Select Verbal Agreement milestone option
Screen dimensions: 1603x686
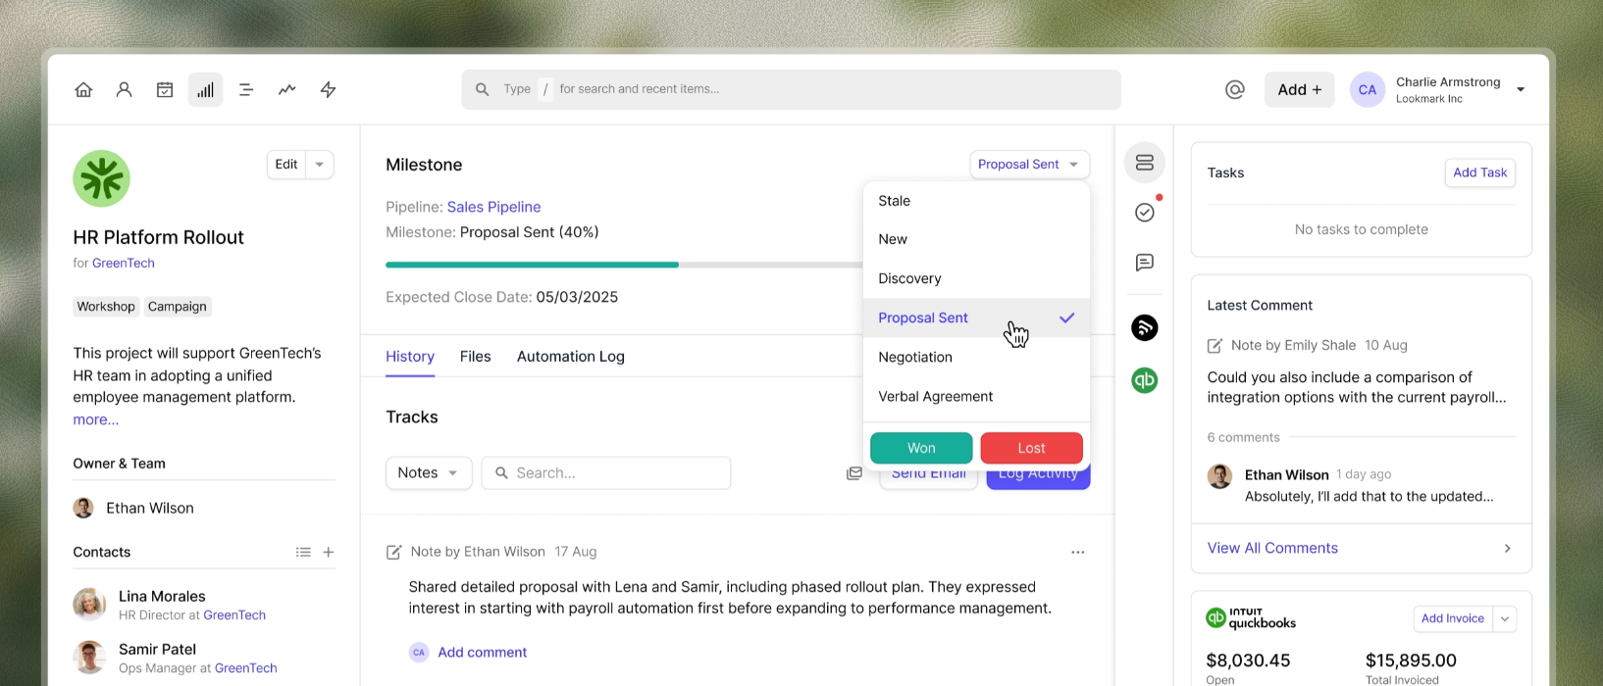coord(977,396)
